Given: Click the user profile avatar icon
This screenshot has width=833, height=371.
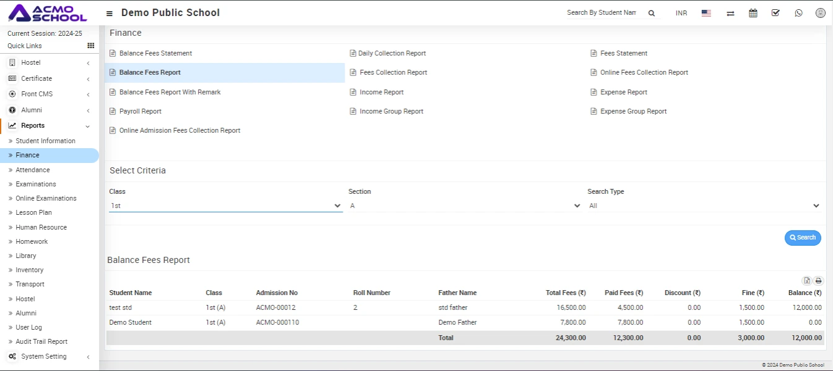Looking at the screenshot, I should tap(821, 13).
